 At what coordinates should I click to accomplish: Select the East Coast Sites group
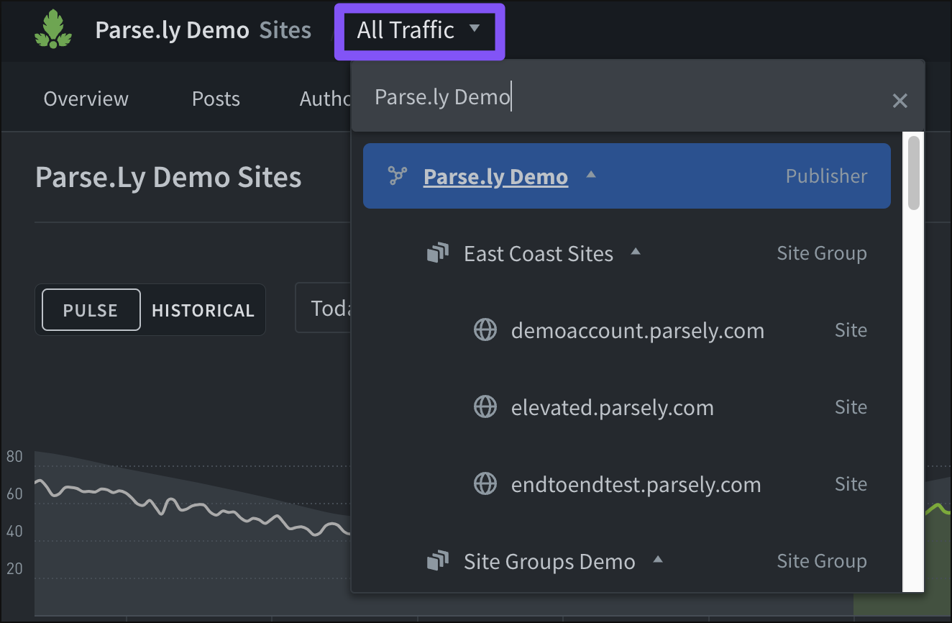(539, 253)
